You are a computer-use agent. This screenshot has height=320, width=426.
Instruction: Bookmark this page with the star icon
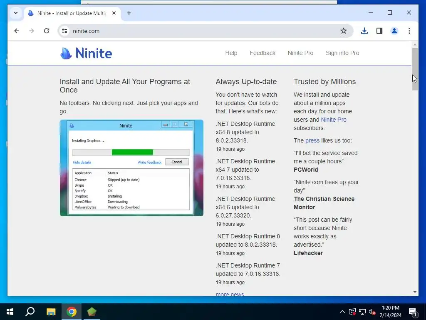tap(343, 31)
